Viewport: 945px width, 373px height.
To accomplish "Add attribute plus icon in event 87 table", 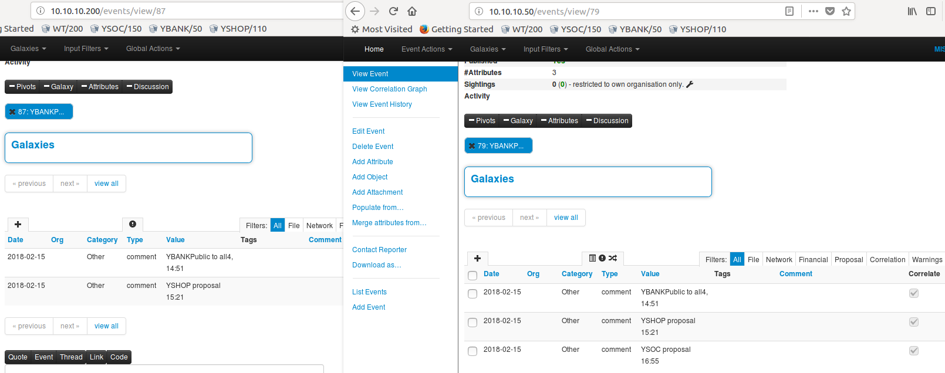I will click(18, 225).
